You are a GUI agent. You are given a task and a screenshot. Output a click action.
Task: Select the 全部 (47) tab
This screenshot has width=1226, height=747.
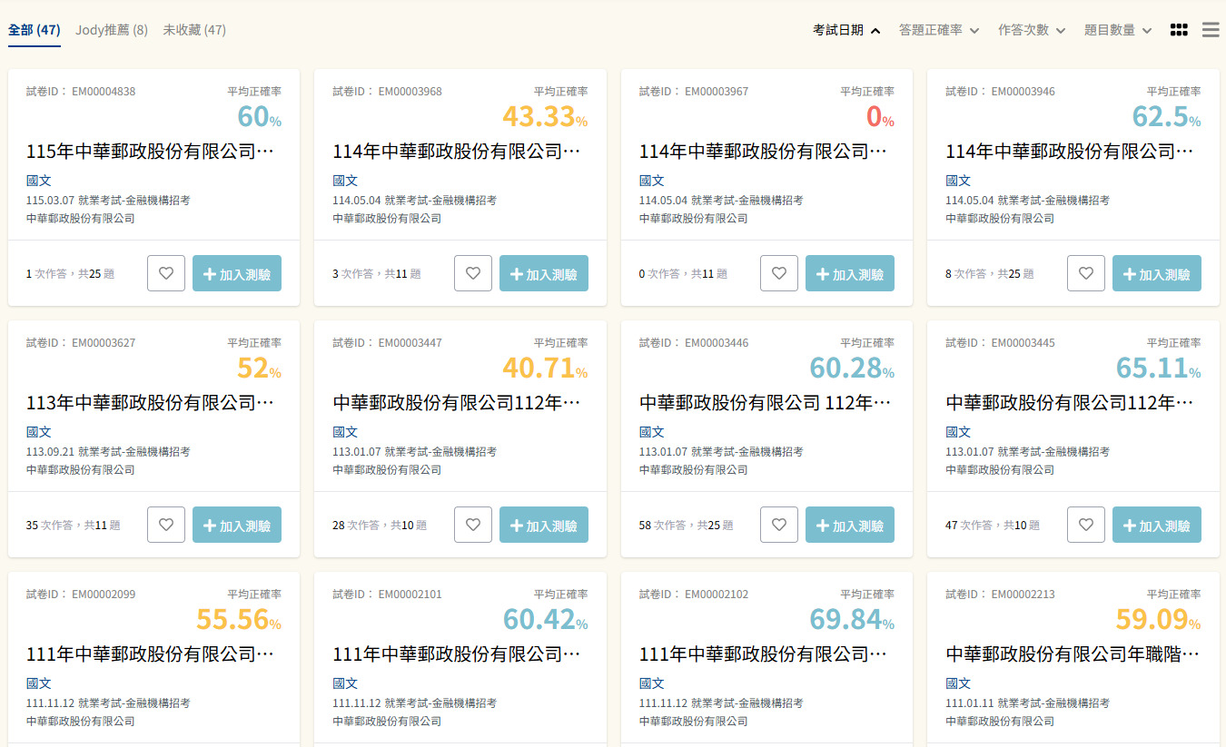35,30
